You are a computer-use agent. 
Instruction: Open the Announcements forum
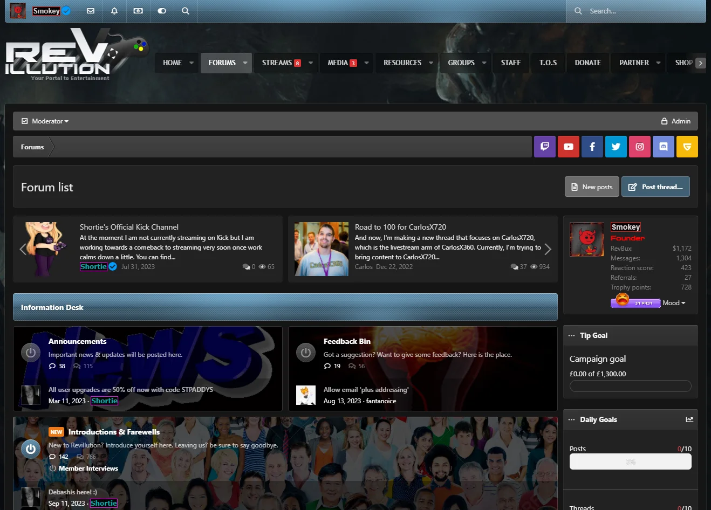(77, 341)
